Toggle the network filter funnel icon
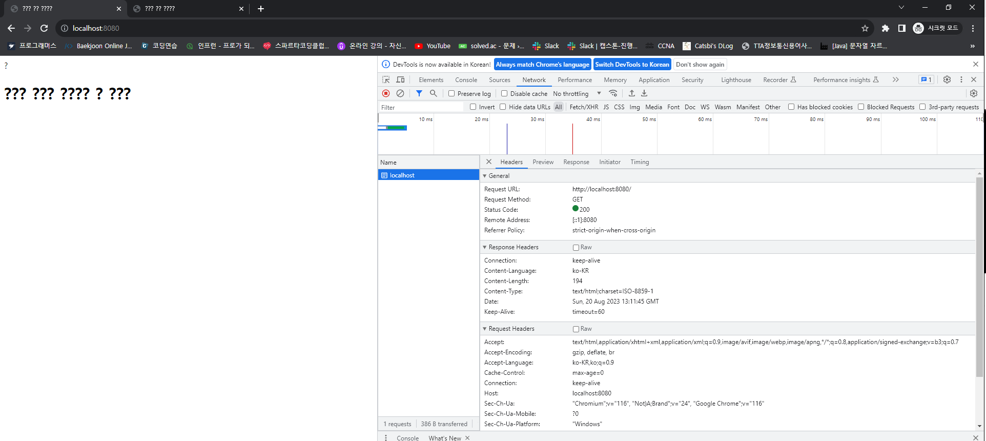 point(419,93)
